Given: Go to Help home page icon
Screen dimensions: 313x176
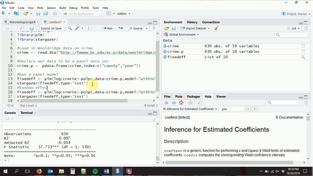Looking at the screenshot, I should point(181,103).
